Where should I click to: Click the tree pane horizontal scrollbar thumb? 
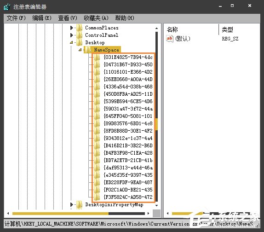click(x=60, y=214)
